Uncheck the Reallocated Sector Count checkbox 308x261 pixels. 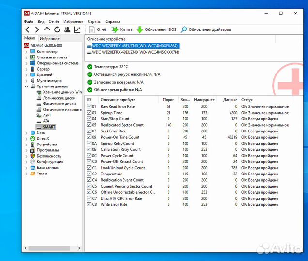(89, 125)
